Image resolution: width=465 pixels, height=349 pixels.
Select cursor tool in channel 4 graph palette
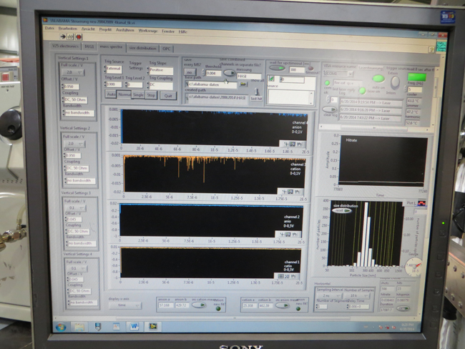click(x=286, y=144)
